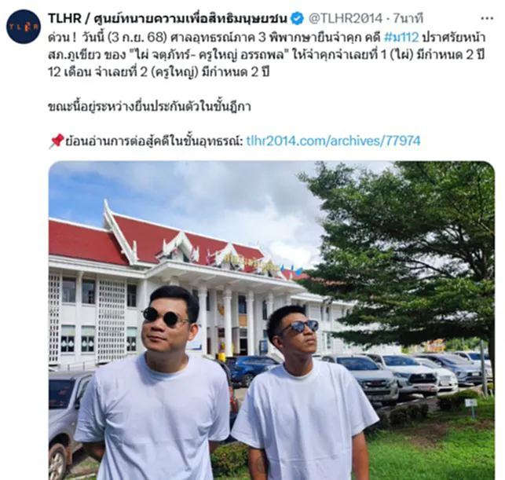Open the three-dot more options menu
505x480 pixels.
[487, 19]
